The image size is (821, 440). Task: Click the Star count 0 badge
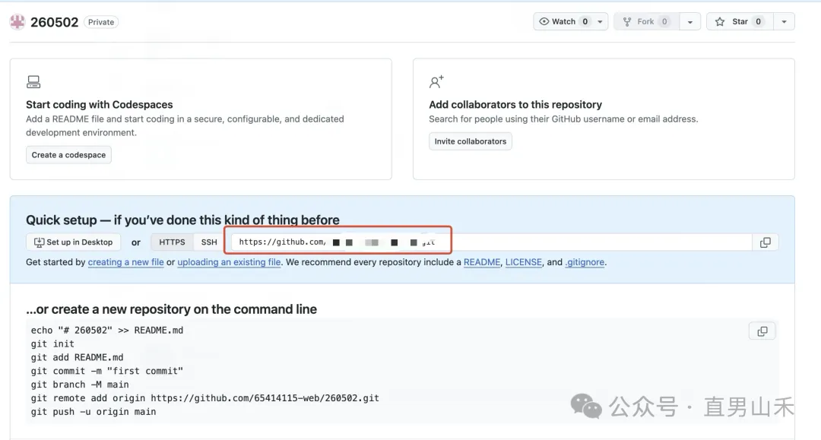758,21
